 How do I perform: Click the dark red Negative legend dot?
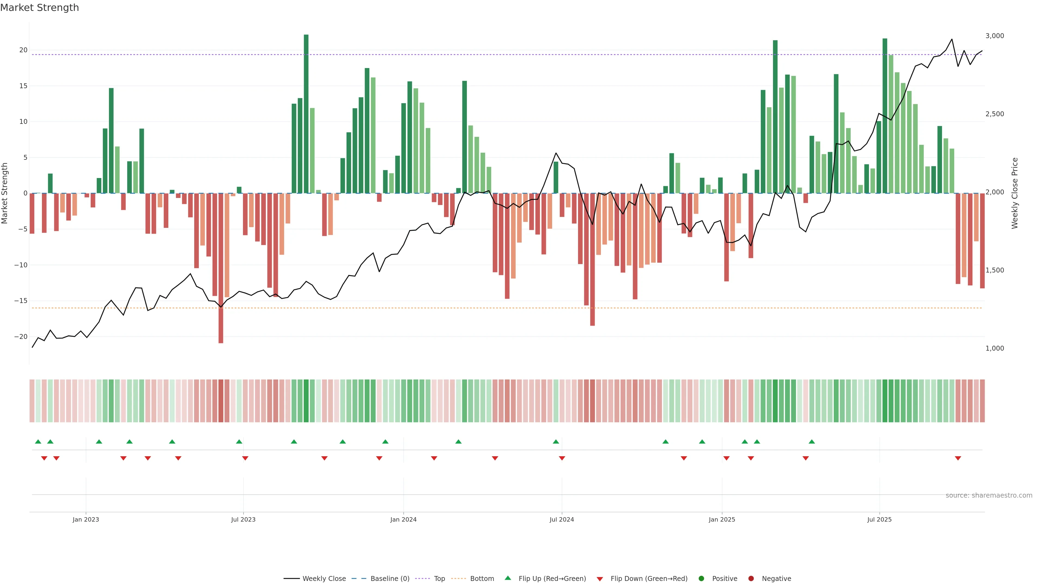751,578
